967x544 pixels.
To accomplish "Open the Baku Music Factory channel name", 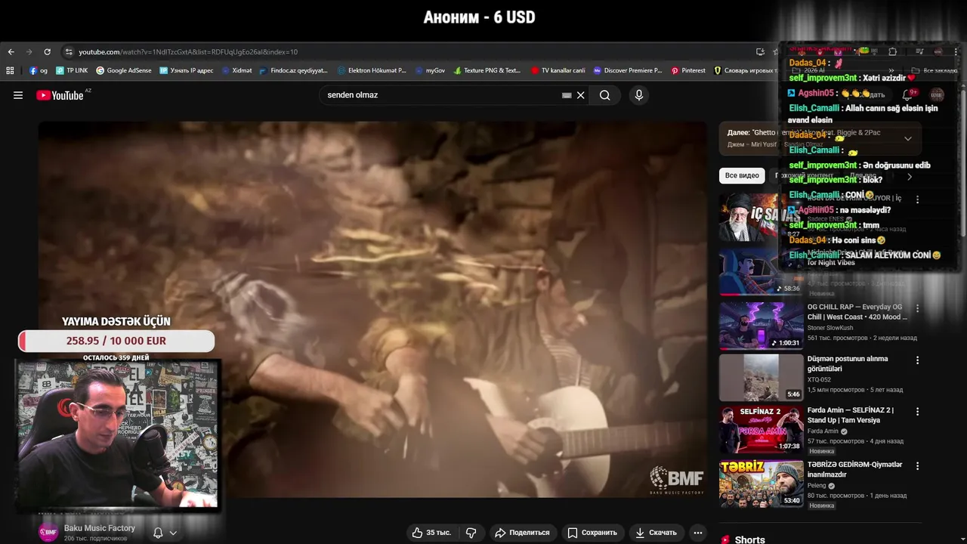I will point(100,528).
